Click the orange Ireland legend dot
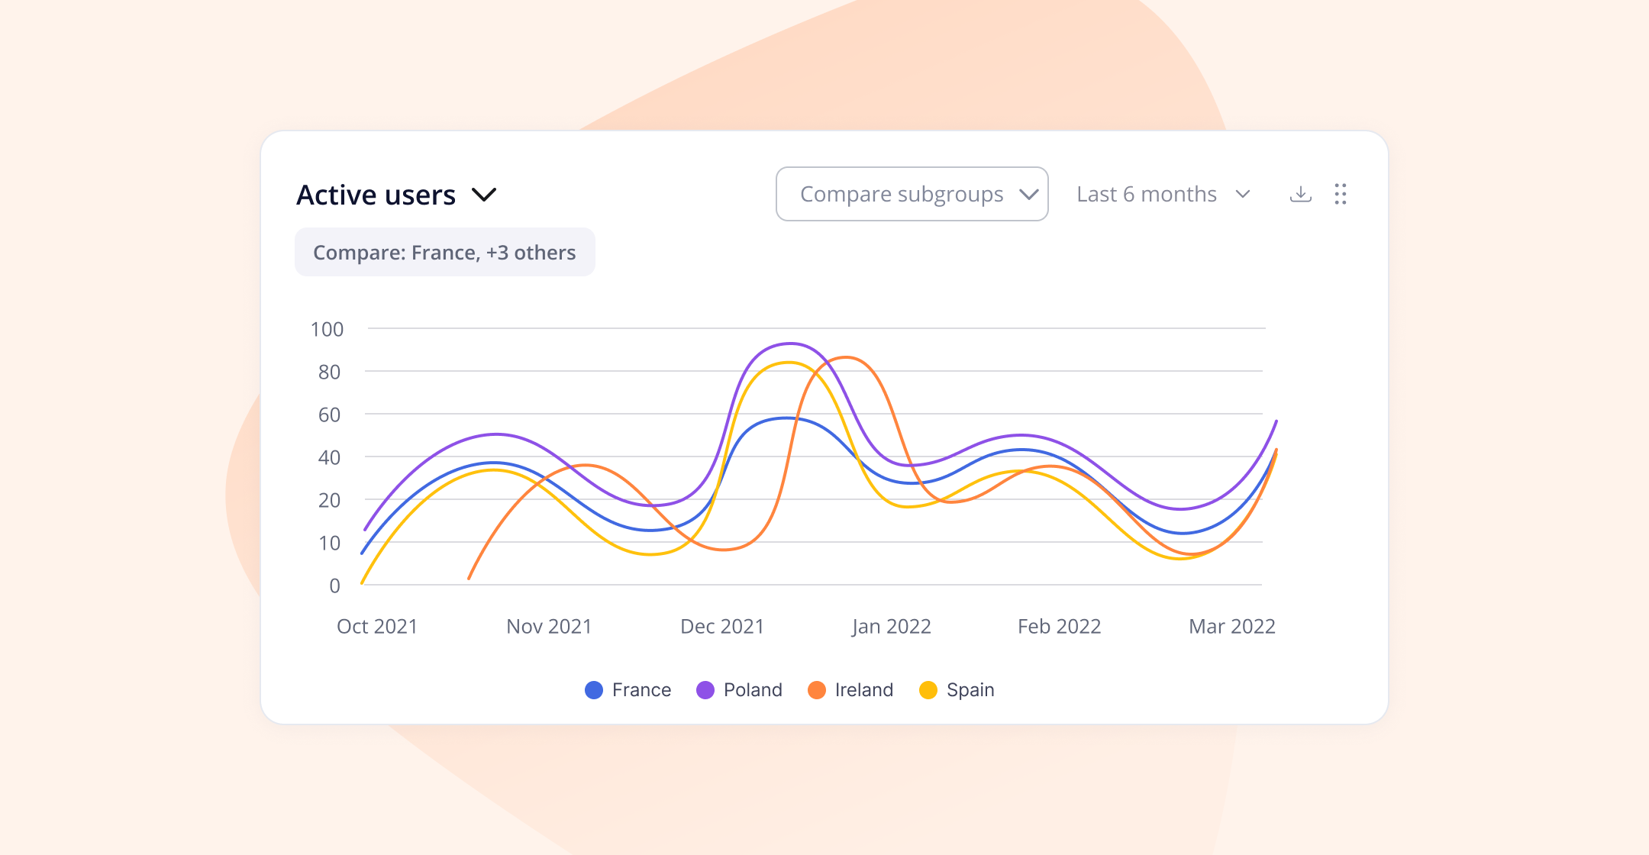Image resolution: width=1649 pixels, height=855 pixels. [816, 689]
